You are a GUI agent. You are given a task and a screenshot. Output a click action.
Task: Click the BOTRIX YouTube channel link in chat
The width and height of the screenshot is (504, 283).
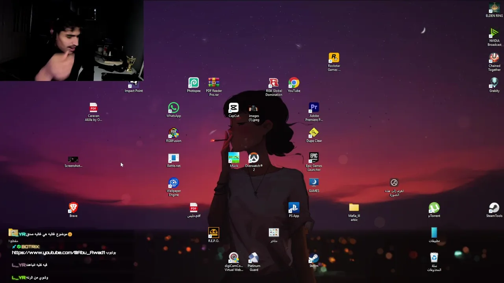[58, 253]
